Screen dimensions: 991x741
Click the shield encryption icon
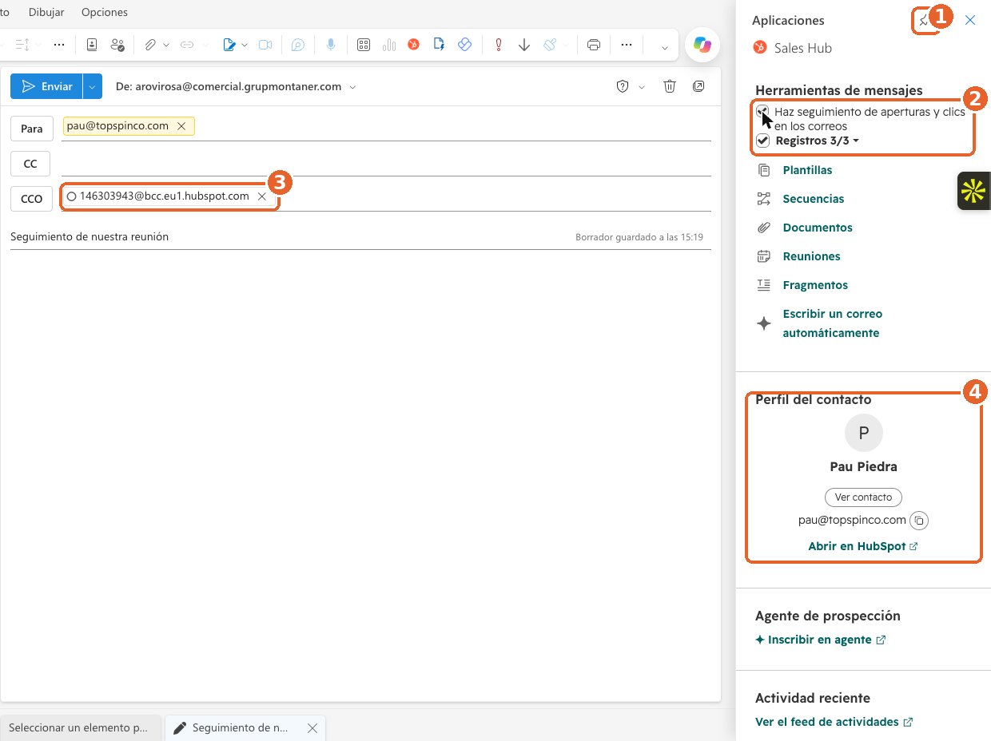623,86
